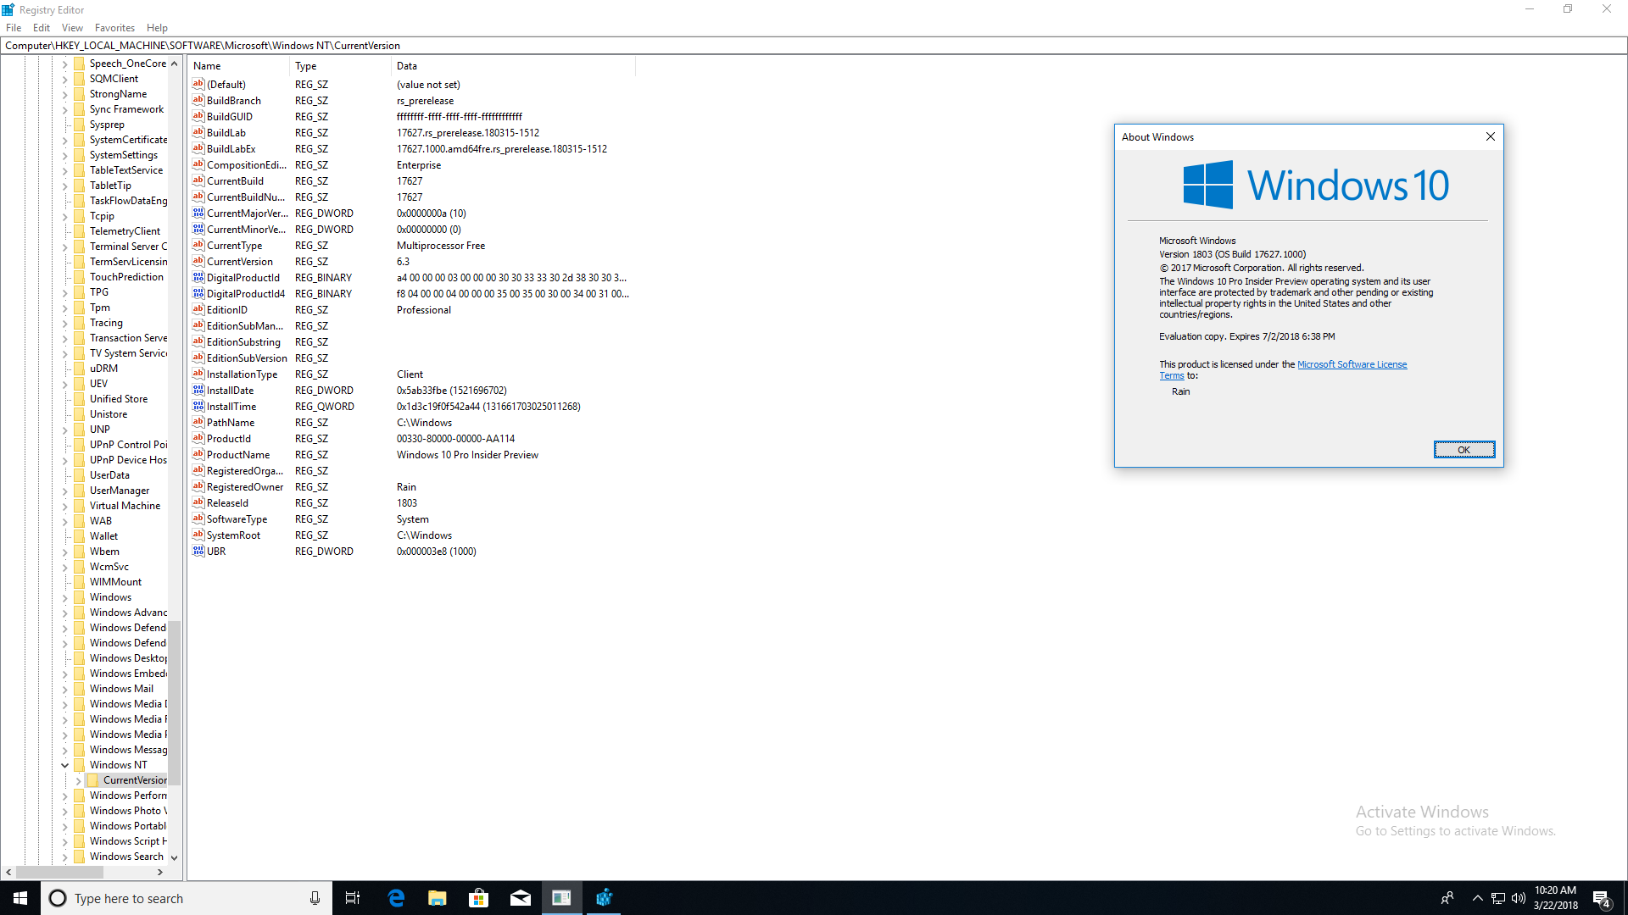Open the Mail app from the taskbar
This screenshot has height=915, width=1628.
521,898
